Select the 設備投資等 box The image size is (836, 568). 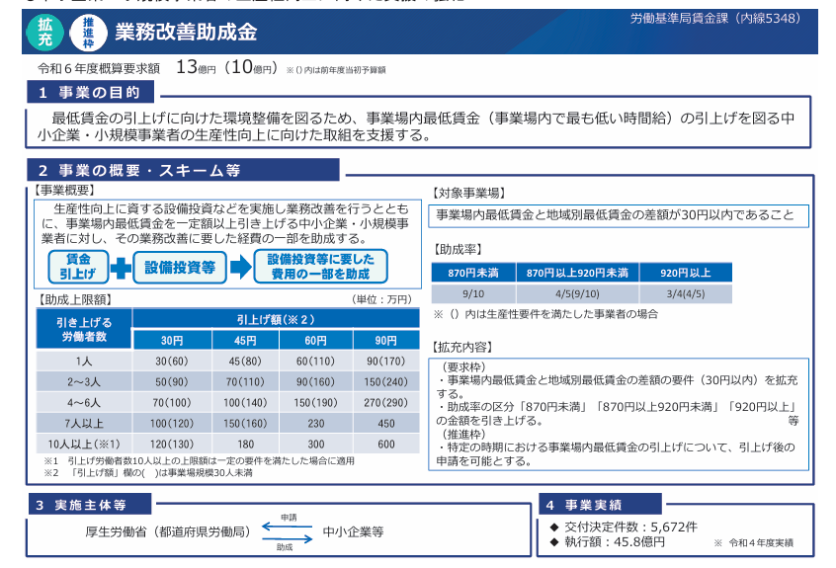(x=180, y=267)
